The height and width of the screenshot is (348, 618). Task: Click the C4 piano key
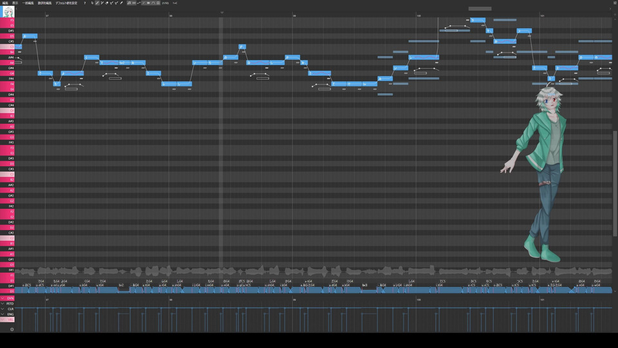tap(7, 110)
